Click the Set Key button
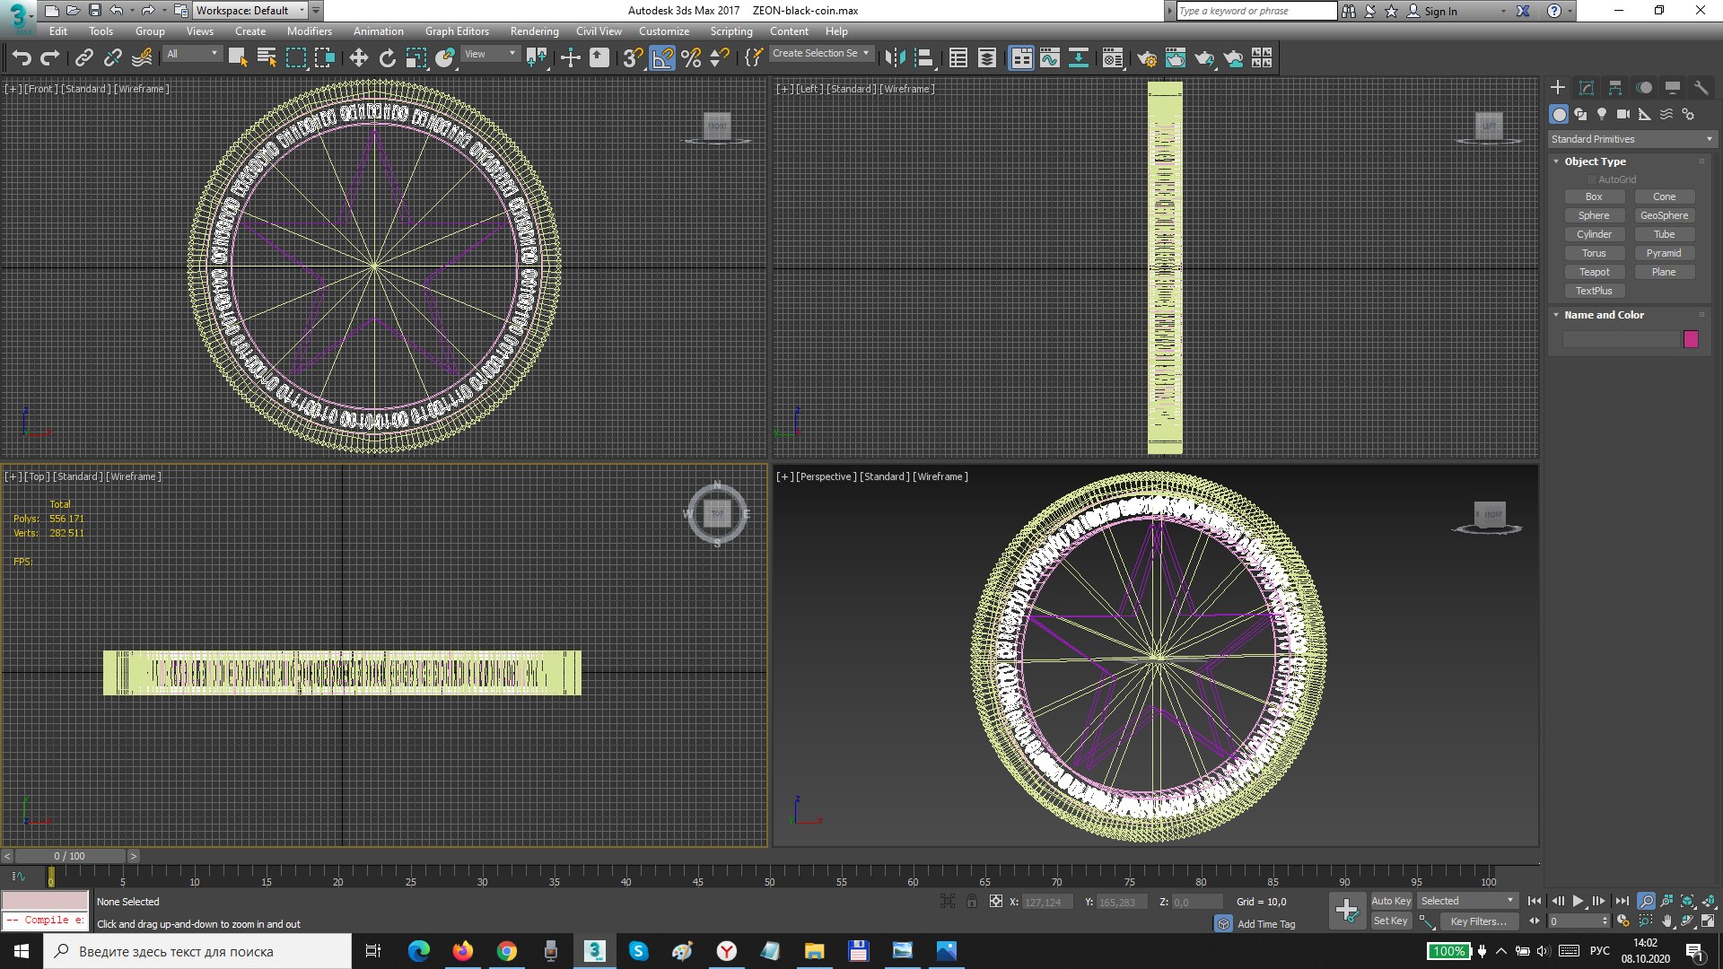The width and height of the screenshot is (1723, 969). [1391, 921]
